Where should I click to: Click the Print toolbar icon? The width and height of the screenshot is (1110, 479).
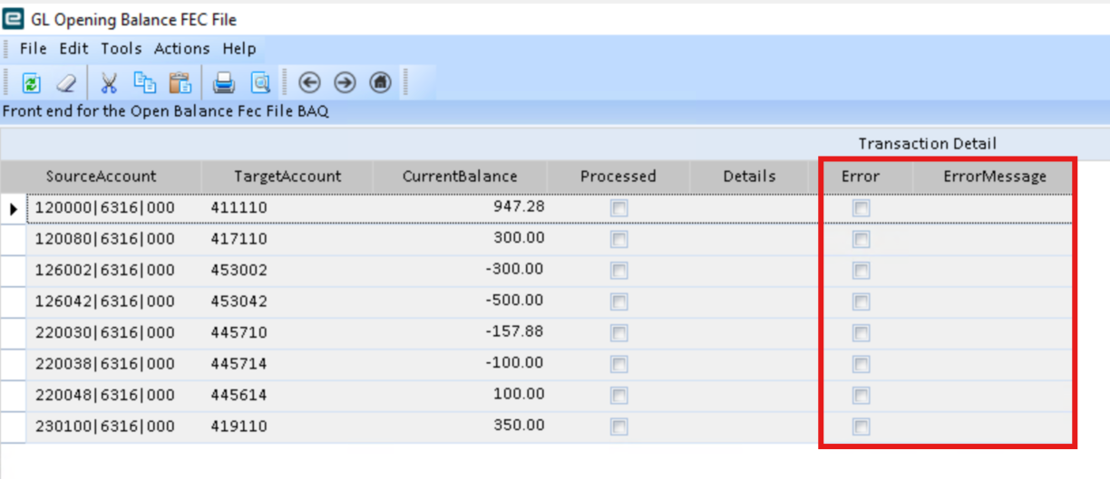224,83
